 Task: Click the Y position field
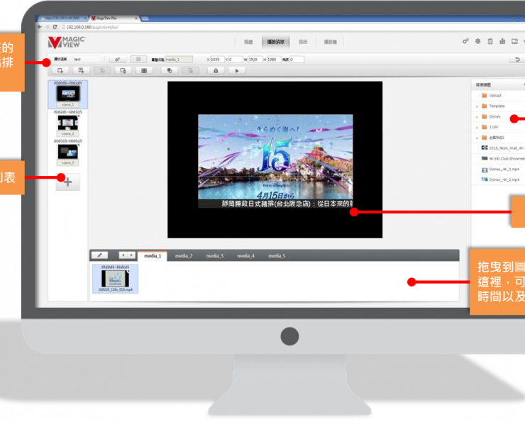pyautogui.click(x=236, y=60)
